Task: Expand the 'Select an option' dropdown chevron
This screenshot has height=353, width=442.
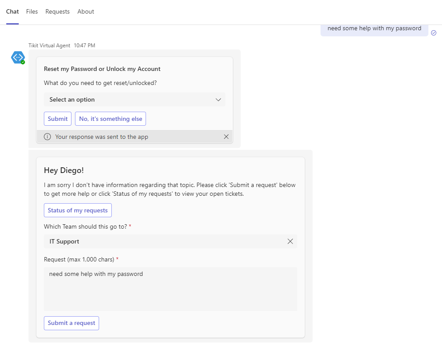Action: [x=218, y=100]
